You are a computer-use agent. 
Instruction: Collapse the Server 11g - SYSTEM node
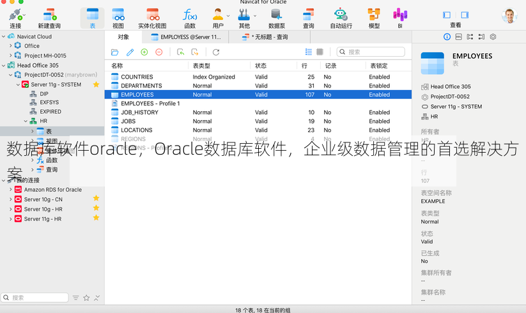(x=18, y=84)
